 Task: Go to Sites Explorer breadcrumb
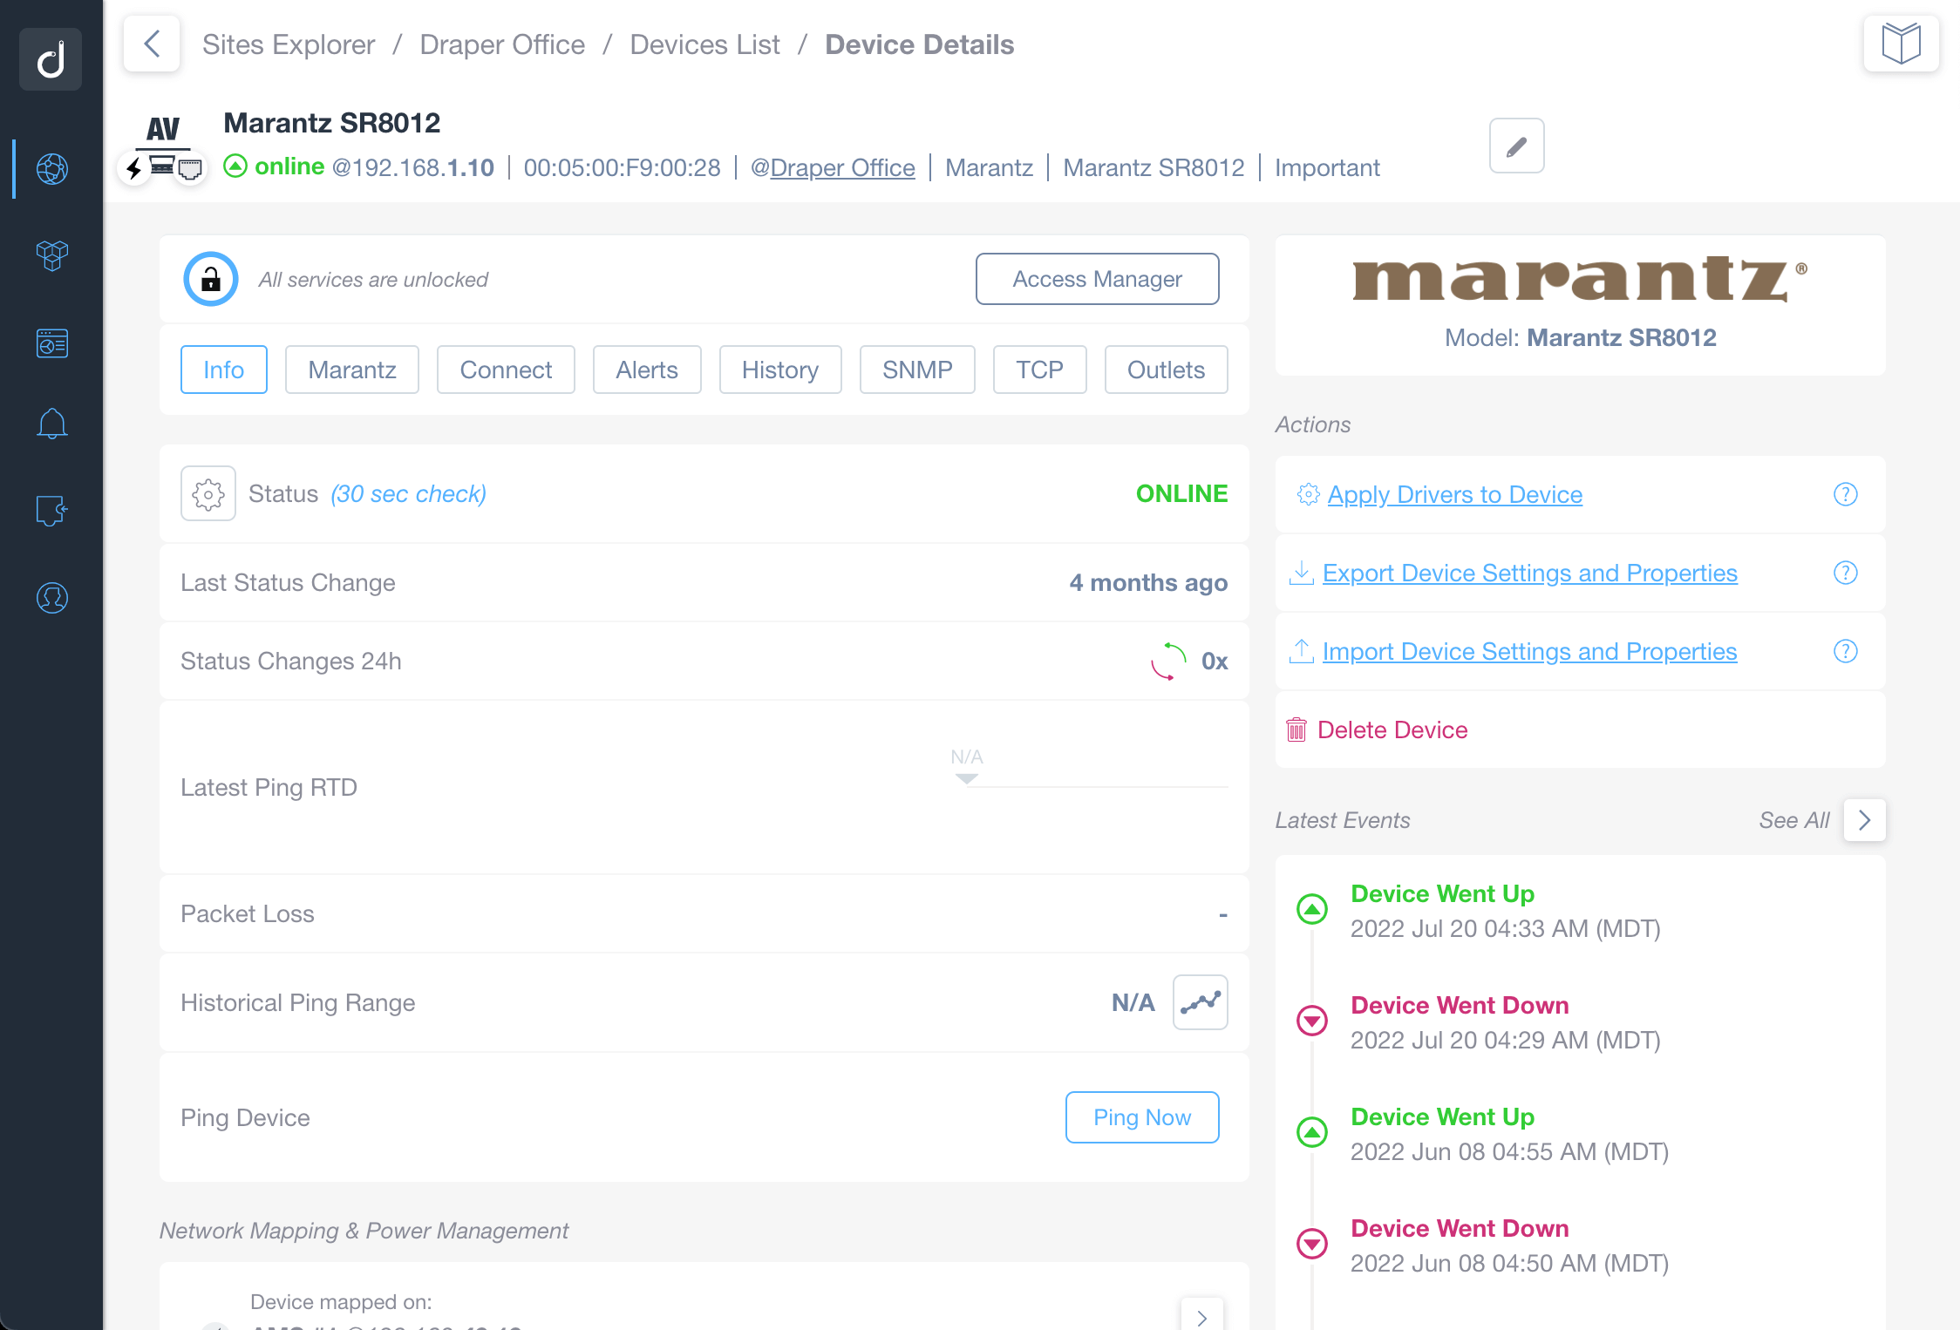289,44
